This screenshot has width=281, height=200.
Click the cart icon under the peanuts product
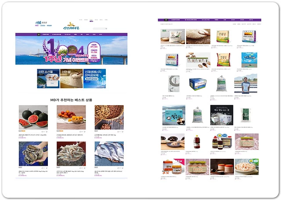pyautogui.click(x=122, y=131)
